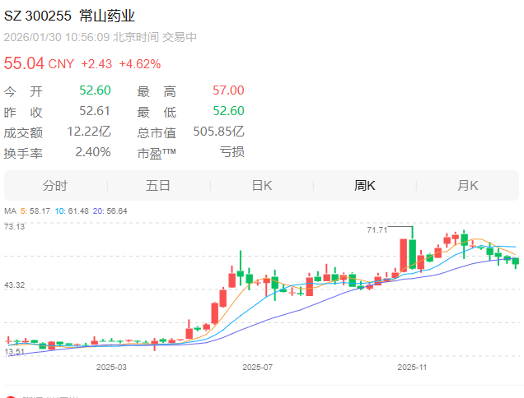
Task: Click the 市盈TTM value 亏损
Action: (x=232, y=152)
